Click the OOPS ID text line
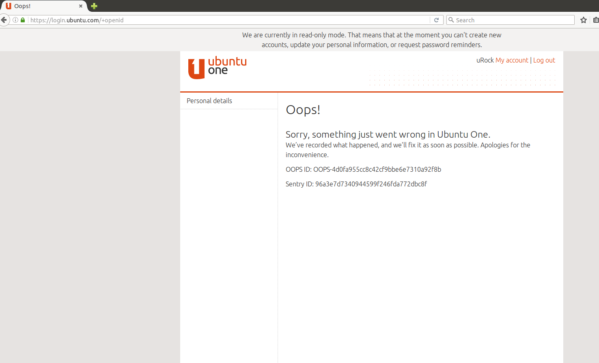The height and width of the screenshot is (363, 599). pyautogui.click(x=363, y=169)
